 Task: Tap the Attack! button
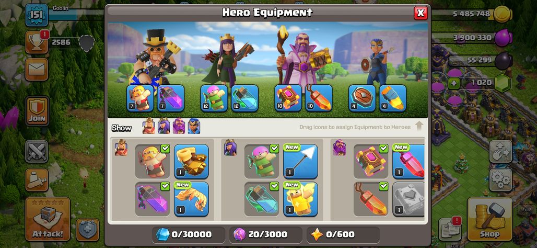(48, 219)
